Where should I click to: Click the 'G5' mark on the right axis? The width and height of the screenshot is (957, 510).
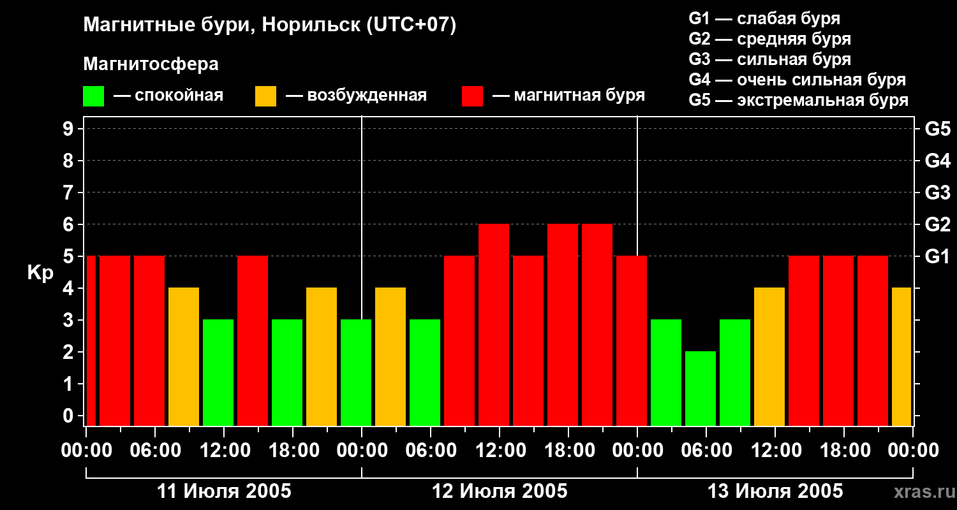[937, 129]
